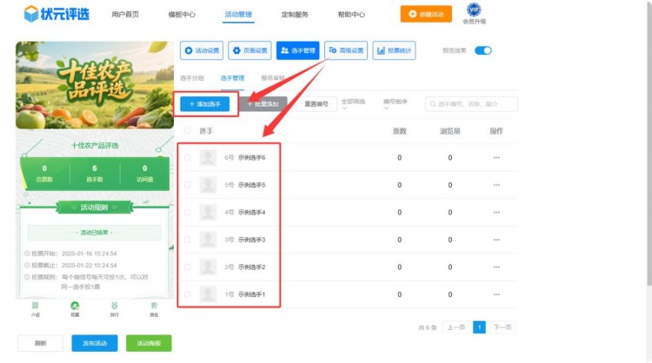Click the avatar thumbnail of 示例选手3

(208, 240)
